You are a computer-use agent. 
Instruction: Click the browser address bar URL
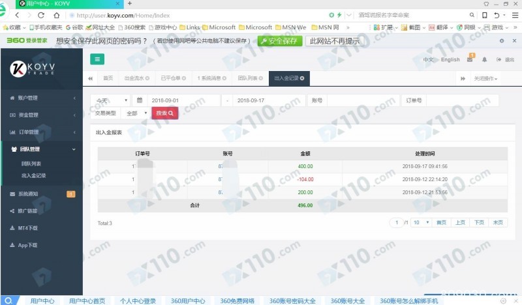(x=123, y=15)
